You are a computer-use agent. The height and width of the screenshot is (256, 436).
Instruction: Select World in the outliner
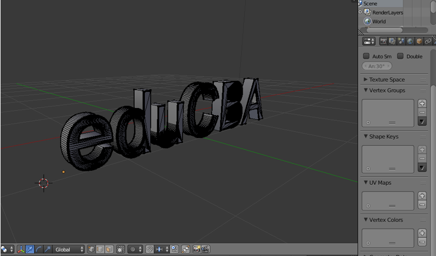pos(379,21)
